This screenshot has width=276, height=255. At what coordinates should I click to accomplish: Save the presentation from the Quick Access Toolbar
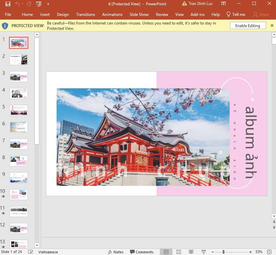[8, 4]
